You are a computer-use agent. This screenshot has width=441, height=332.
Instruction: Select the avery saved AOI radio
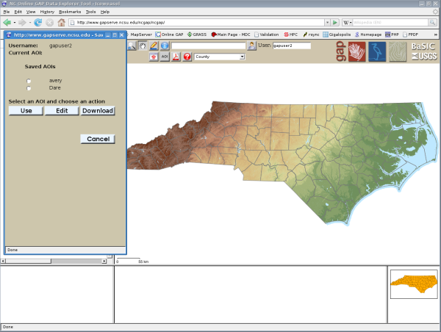point(29,81)
